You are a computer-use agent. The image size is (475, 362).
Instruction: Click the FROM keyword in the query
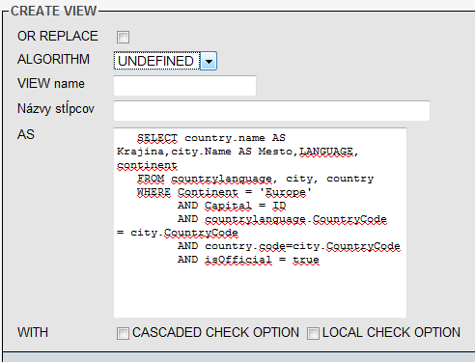click(151, 179)
